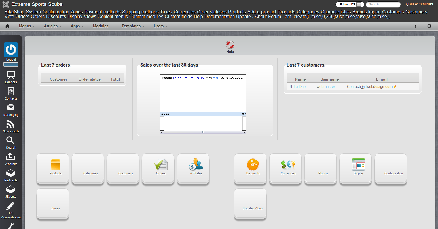Open Newsfeeds from the sidebar
The width and height of the screenshot is (438, 229).
point(11,126)
